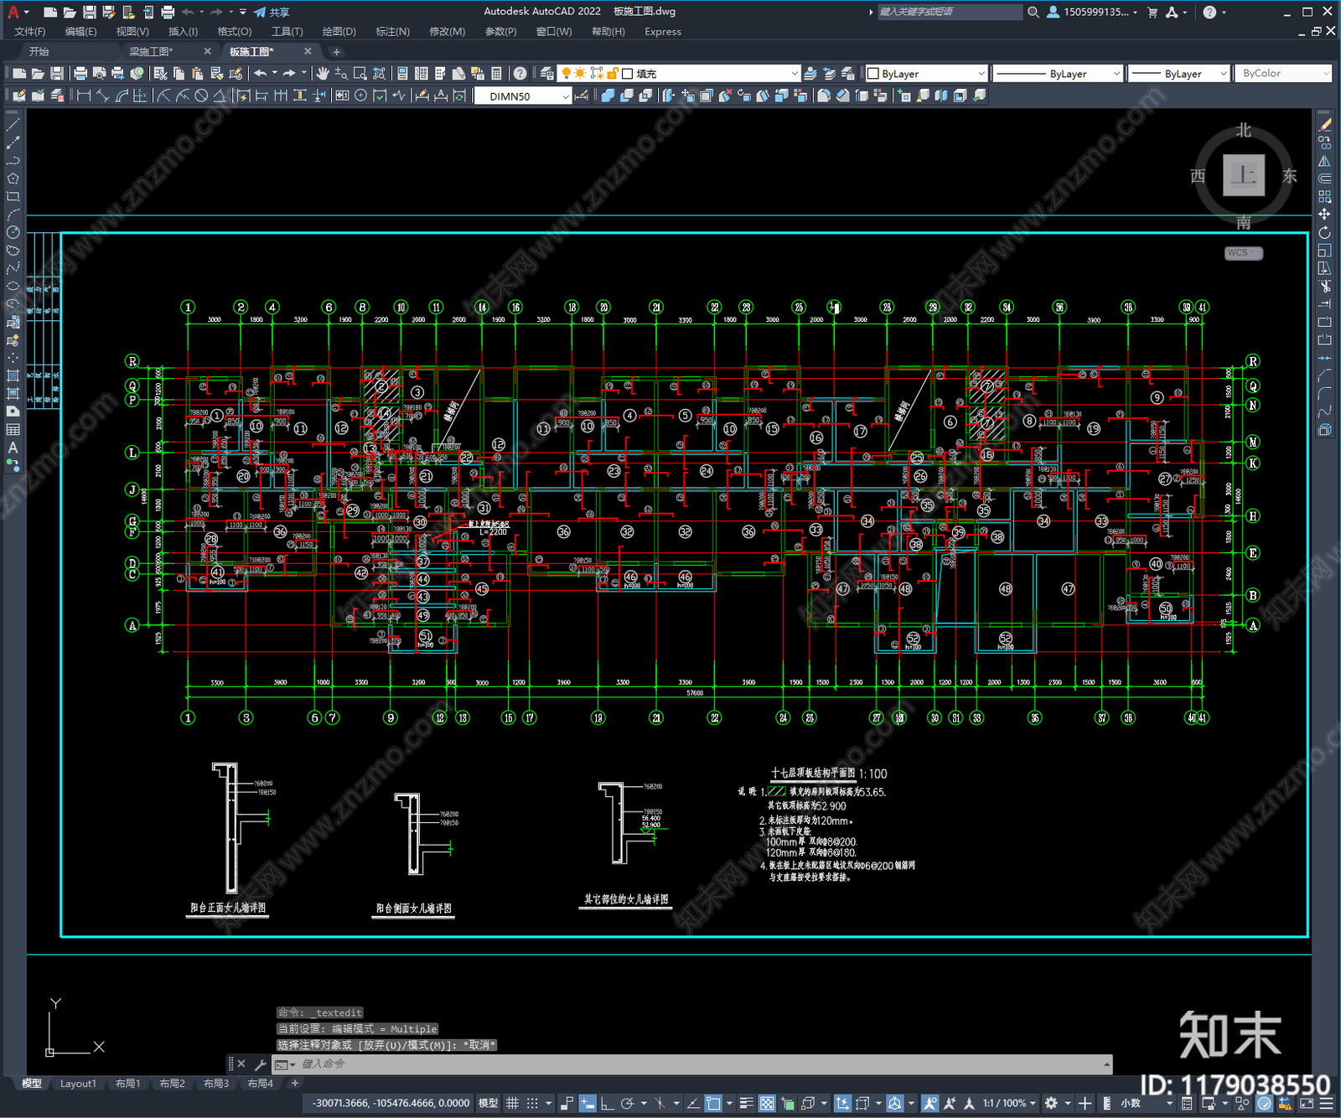The image size is (1341, 1118).
Task: Open the ByColor plot style box
Action: coord(1283,74)
